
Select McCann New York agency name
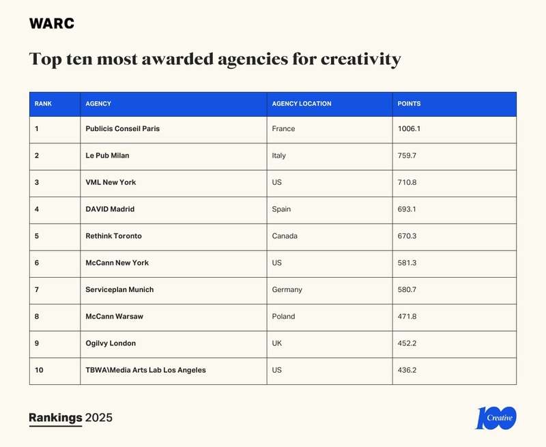[117, 263]
